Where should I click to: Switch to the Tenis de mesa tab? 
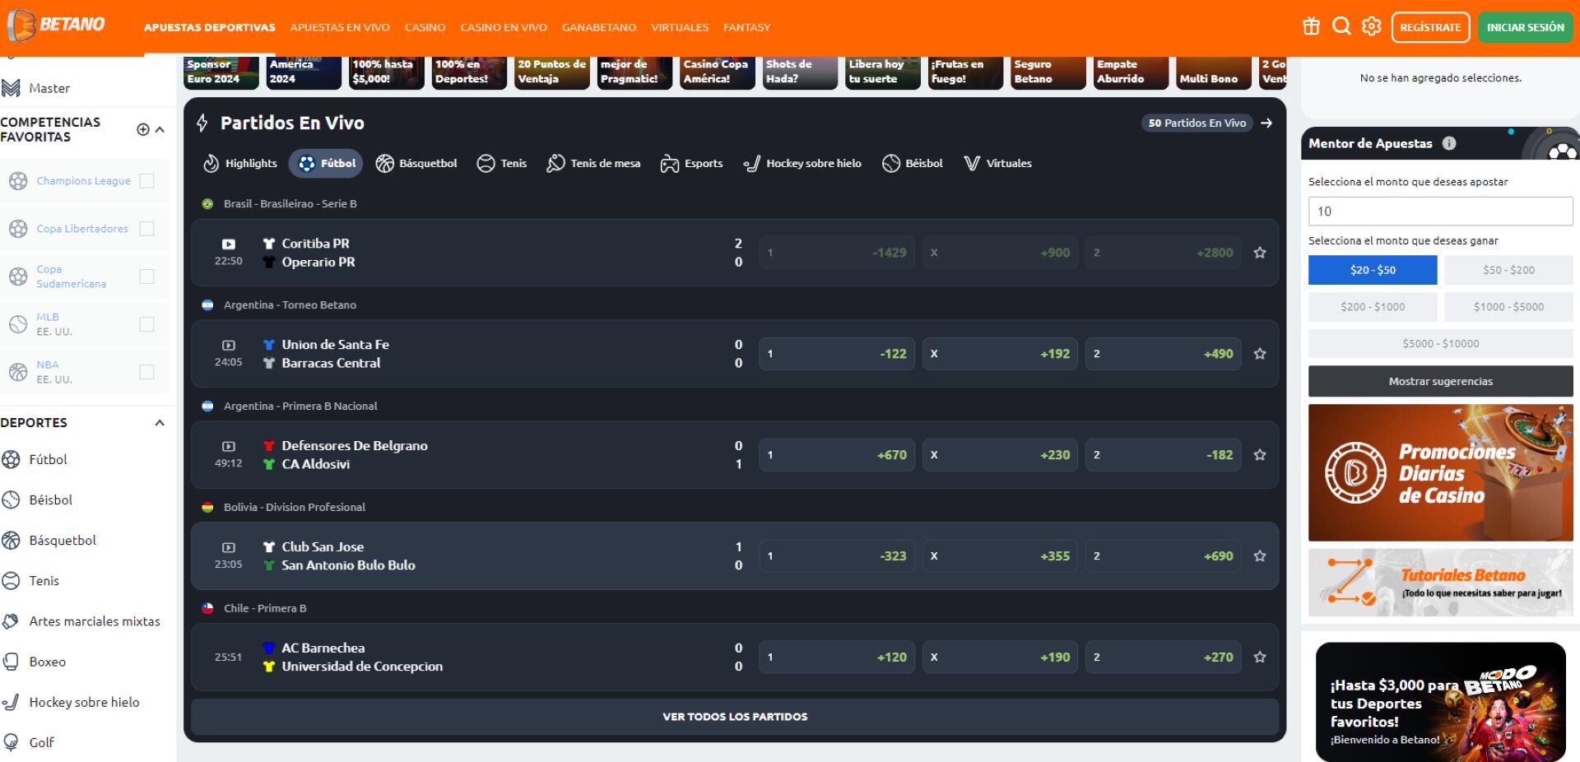click(593, 164)
